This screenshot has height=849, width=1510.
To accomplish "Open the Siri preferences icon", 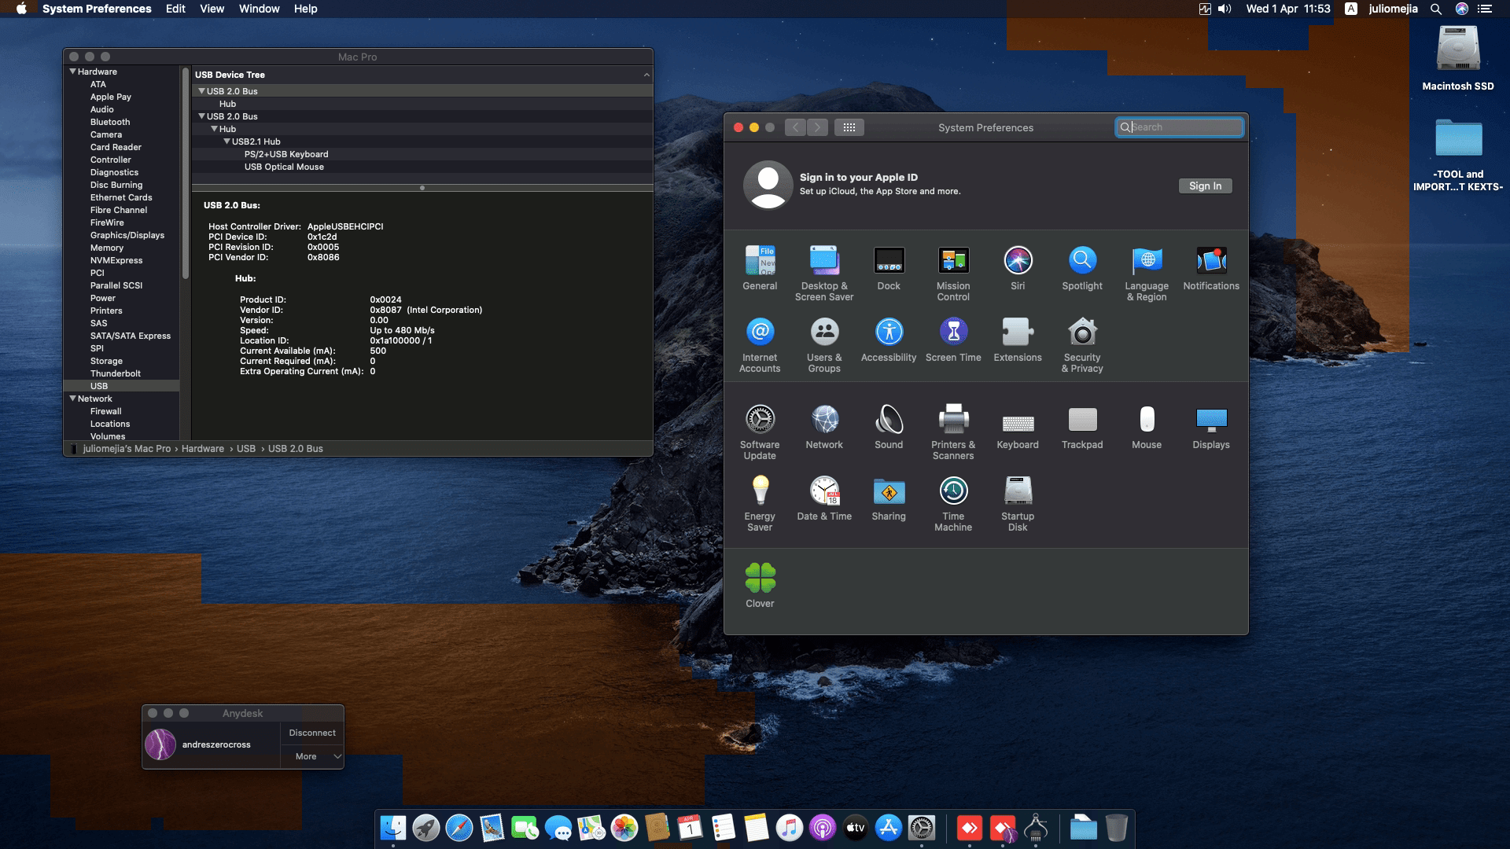I will [1018, 259].
